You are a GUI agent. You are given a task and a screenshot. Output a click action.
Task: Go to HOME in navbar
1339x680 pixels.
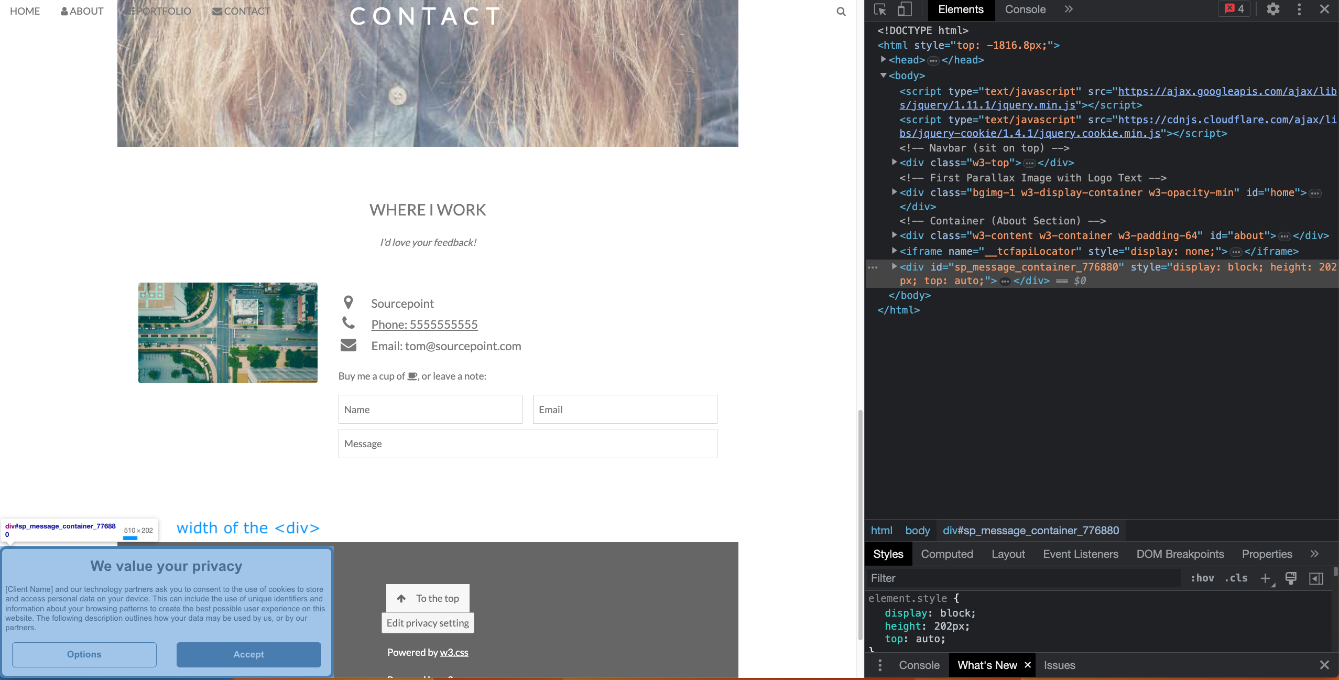[x=25, y=11]
